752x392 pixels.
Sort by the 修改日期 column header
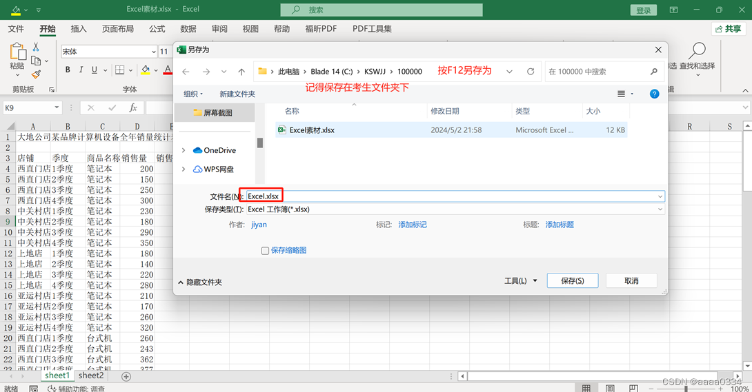click(x=445, y=111)
